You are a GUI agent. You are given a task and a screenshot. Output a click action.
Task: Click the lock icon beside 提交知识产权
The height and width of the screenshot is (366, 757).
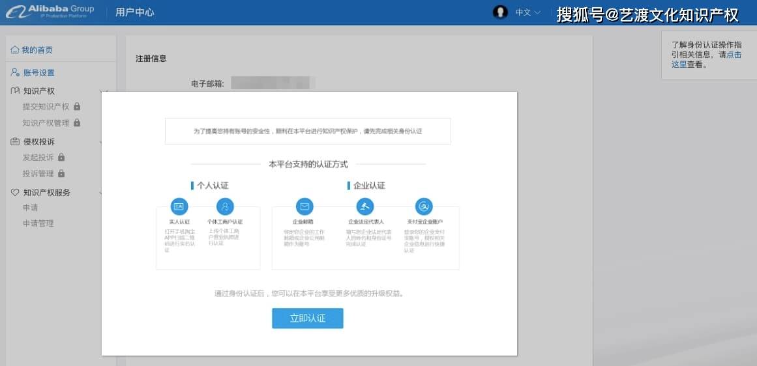tap(77, 107)
